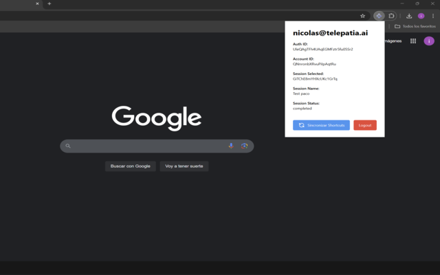Screen dimensions: 440x275
Task: Click Voy a tener suerte button
Action: (184, 166)
